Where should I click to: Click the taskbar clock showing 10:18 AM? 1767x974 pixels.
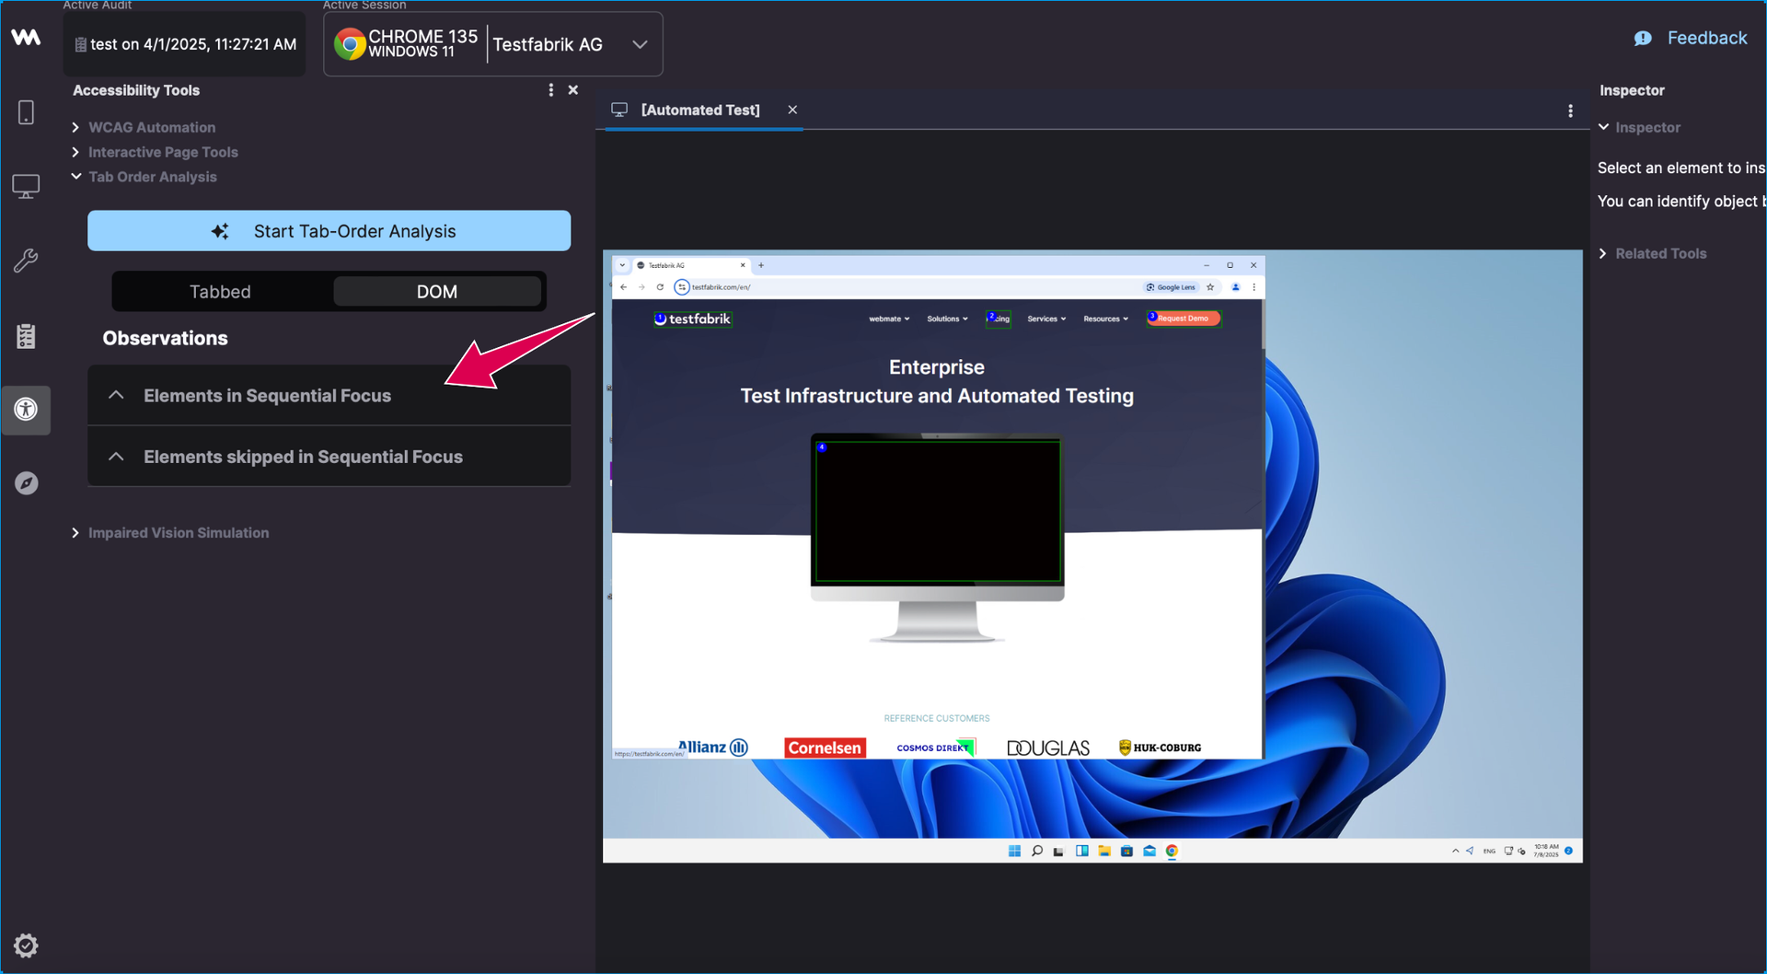coord(1546,851)
